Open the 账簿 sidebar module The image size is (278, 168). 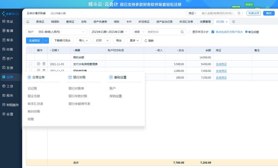(8, 31)
